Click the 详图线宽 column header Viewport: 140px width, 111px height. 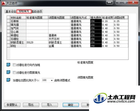coord(121,18)
